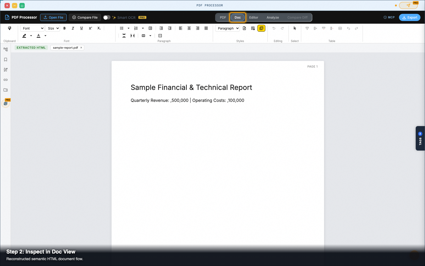Open the Font family dropdown
This screenshot has width=425, height=266.
pyautogui.click(x=32, y=28)
